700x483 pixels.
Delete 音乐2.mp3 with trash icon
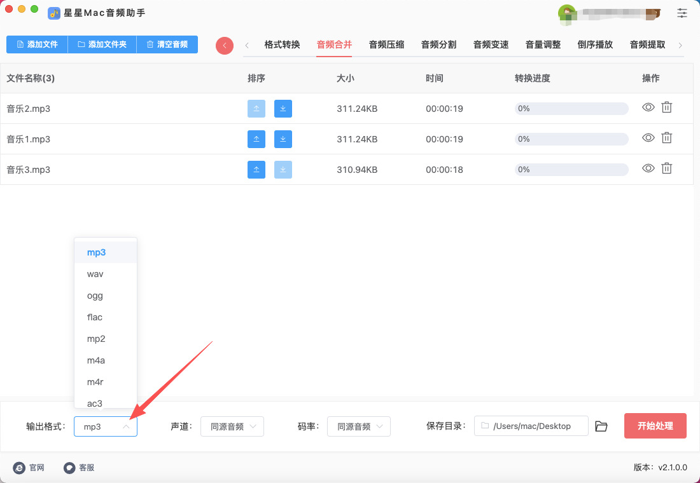point(666,107)
